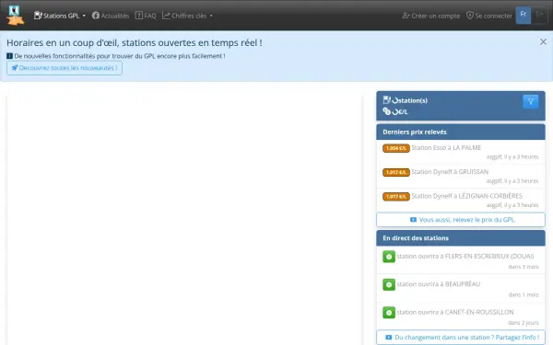Screen dimensions: 553x345
Task: Click the info icon in banner text
Action: 9,56
